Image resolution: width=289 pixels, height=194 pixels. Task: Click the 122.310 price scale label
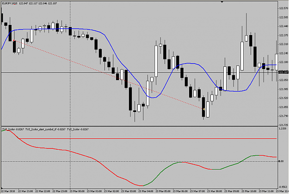point(283,44)
